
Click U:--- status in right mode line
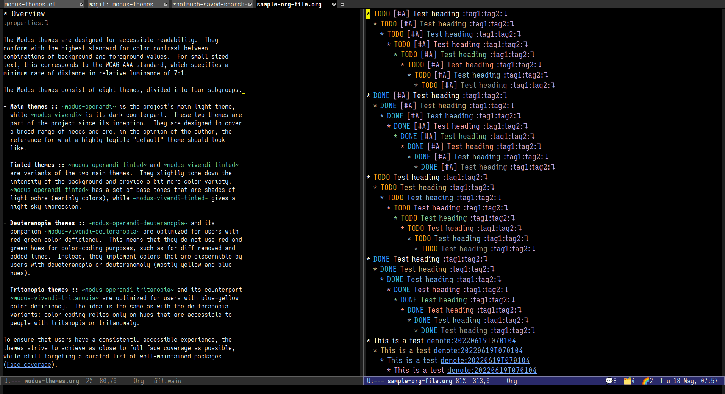[x=375, y=381]
